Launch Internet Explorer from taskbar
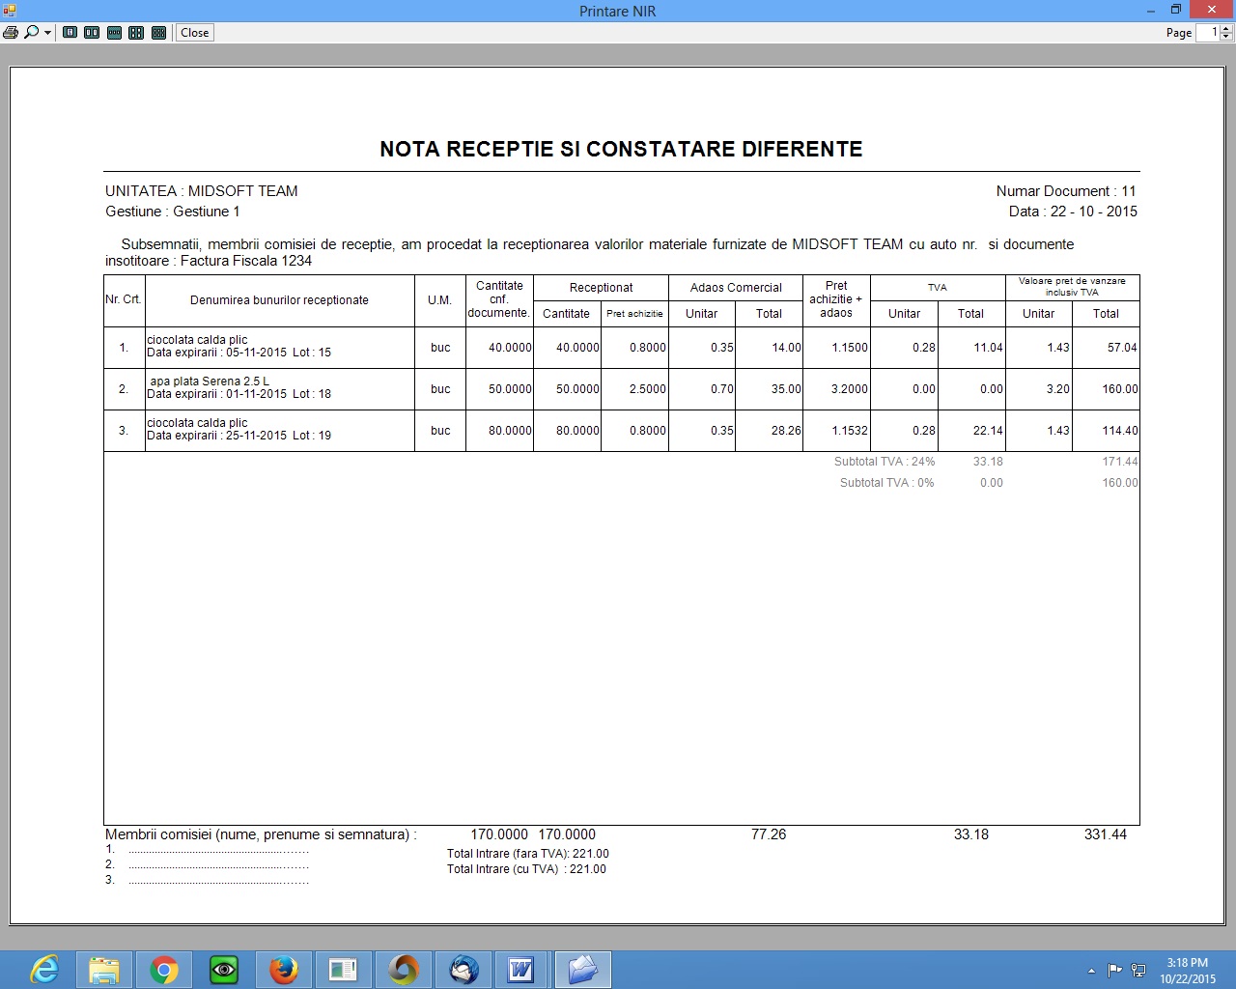The width and height of the screenshot is (1236, 989). (x=43, y=969)
